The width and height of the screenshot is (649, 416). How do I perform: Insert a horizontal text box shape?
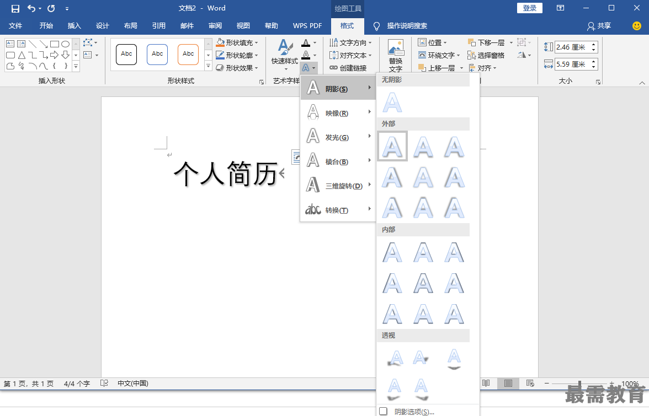(10, 44)
